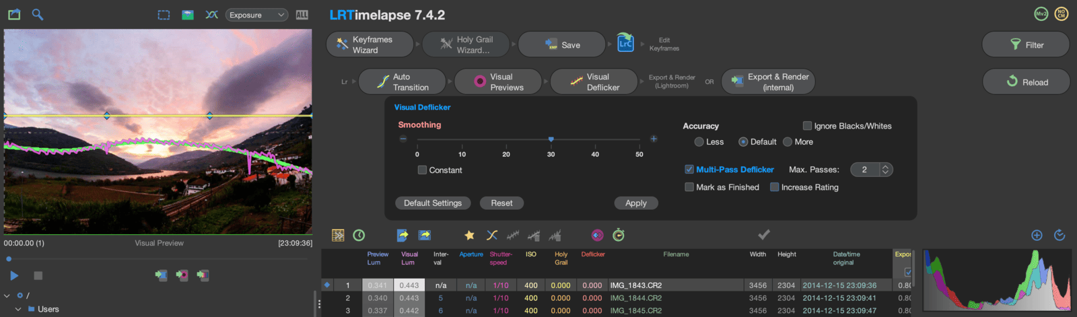Viewport: 1077px width, 317px height.
Task: Toggle the Exposure column checkbox
Action: 908,273
